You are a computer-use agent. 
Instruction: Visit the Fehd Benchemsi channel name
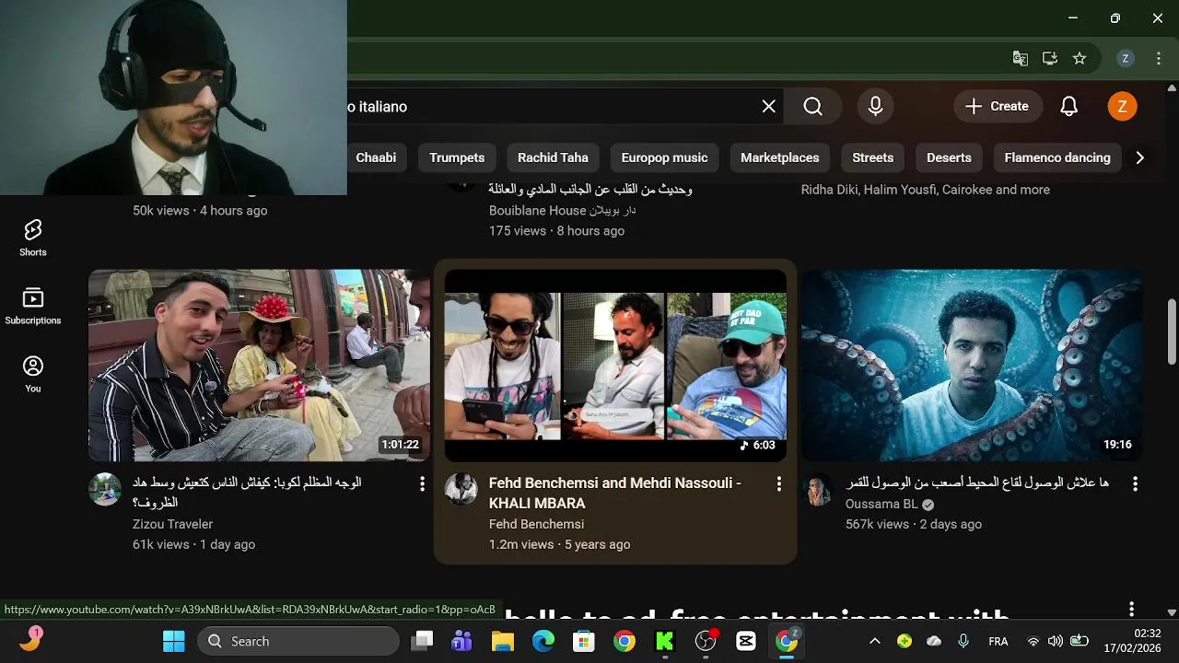point(536,524)
